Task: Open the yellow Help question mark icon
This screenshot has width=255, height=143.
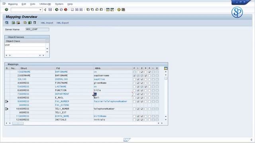Action: coord(119,10)
